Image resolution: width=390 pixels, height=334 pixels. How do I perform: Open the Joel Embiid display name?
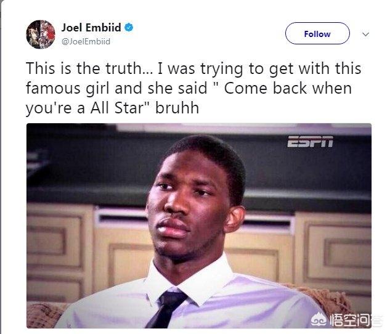click(x=91, y=27)
